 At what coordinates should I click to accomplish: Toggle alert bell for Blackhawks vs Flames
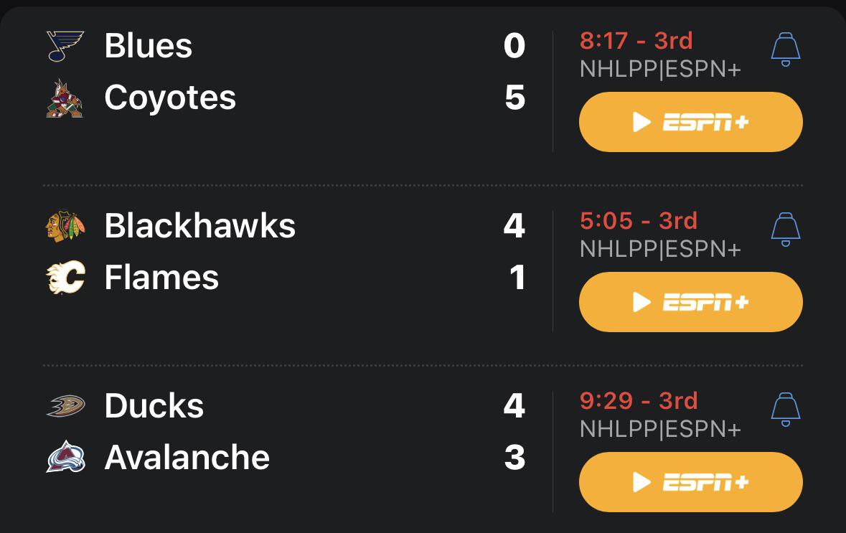[785, 230]
